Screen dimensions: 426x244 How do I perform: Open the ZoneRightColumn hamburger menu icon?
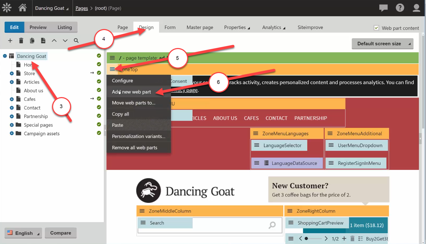pos(290,211)
